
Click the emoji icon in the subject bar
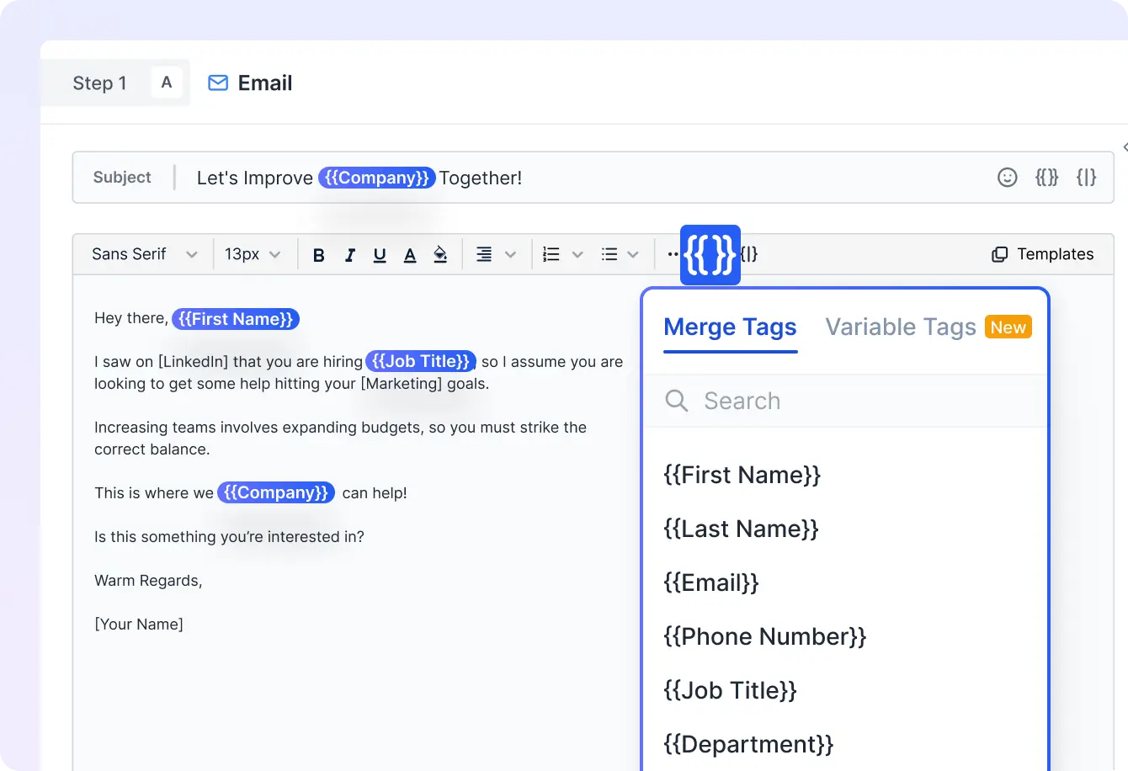[x=1007, y=177]
